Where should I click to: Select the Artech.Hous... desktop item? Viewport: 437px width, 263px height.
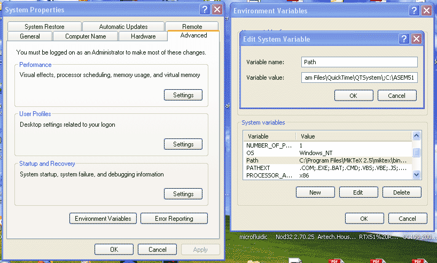pos(337,237)
